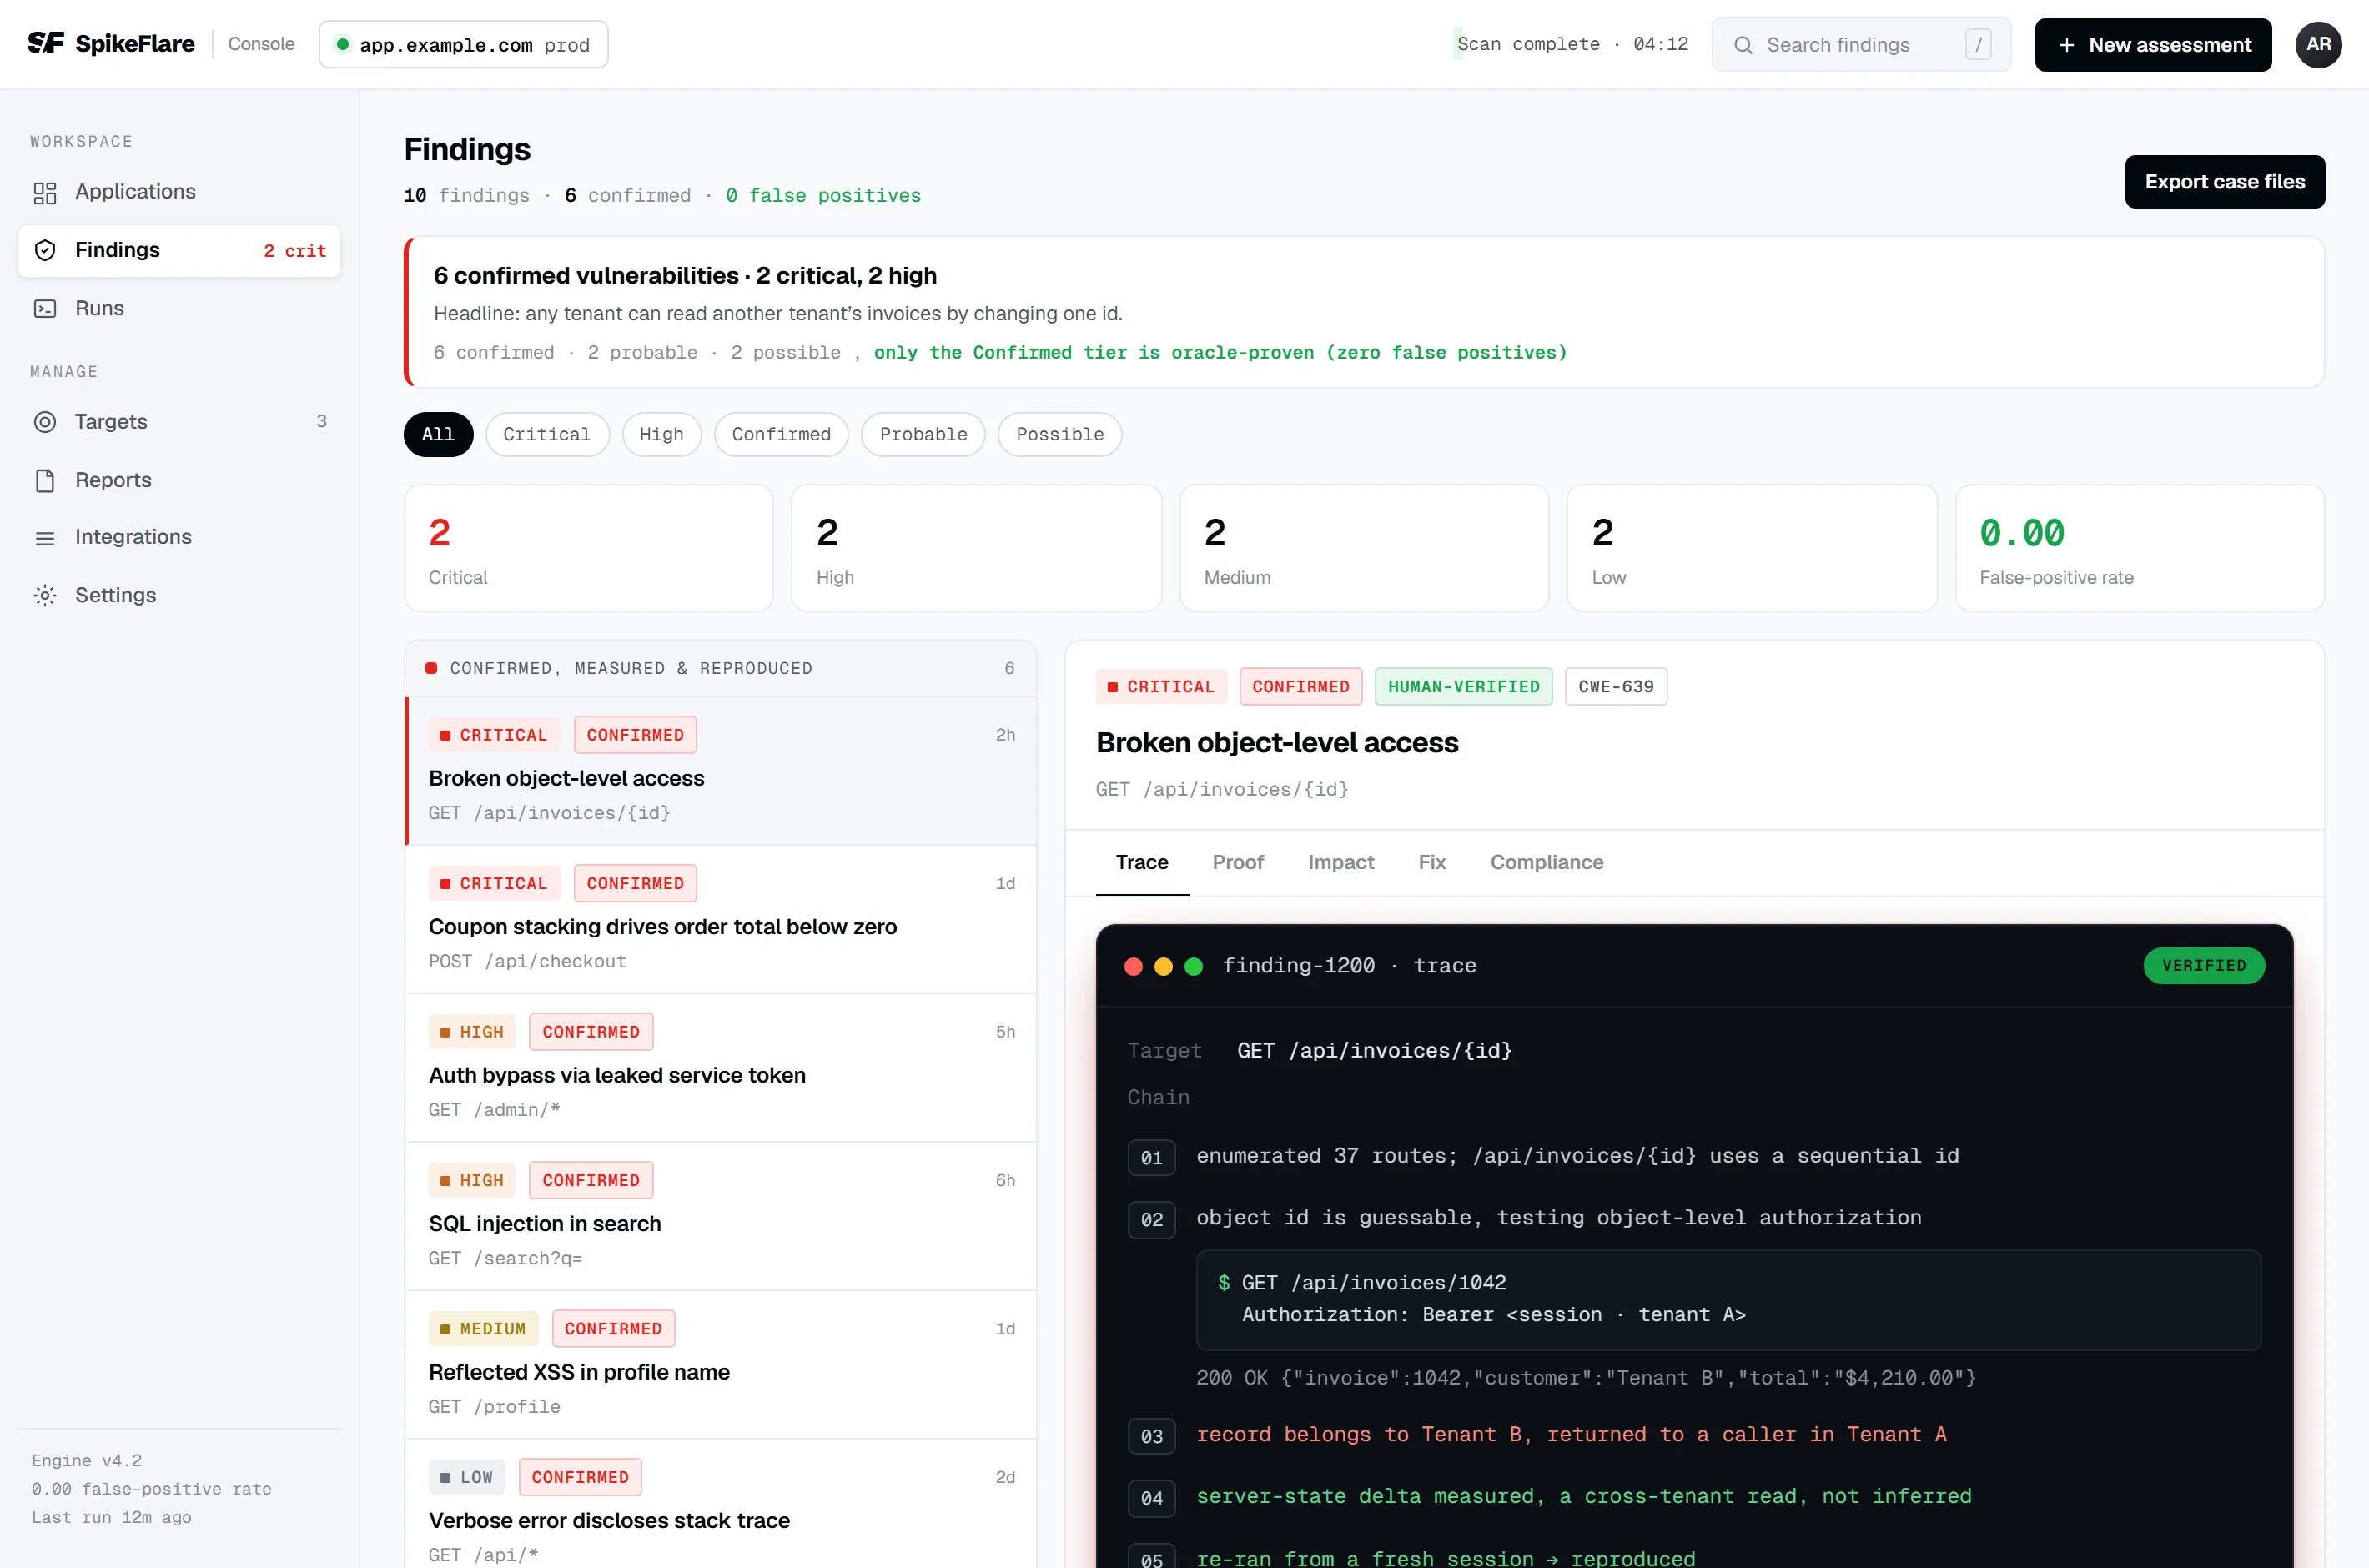Select Verbose error discloses stack trace
Screen dimensions: 2369x1568
[720, 1504]
